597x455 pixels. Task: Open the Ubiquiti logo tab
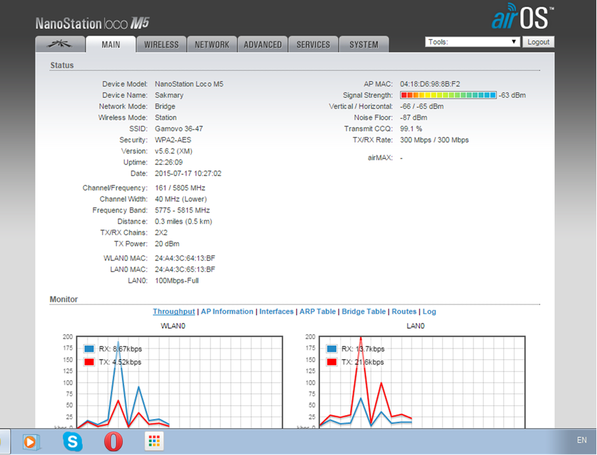pos(60,44)
